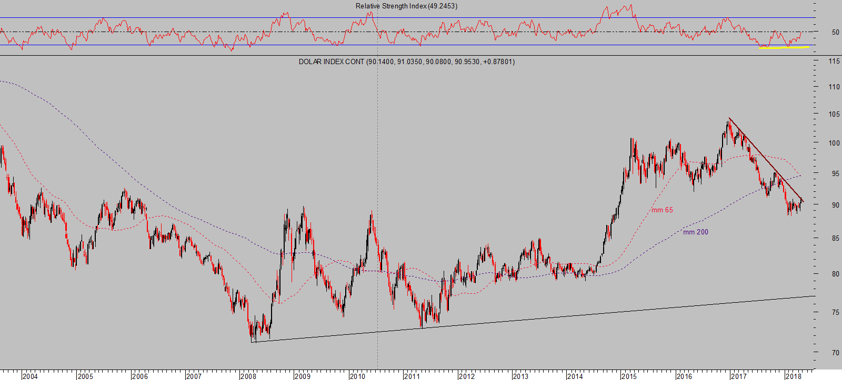Click the 105 value on the price axis
Viewport: 842px width, 380px height.
[834, 115]
